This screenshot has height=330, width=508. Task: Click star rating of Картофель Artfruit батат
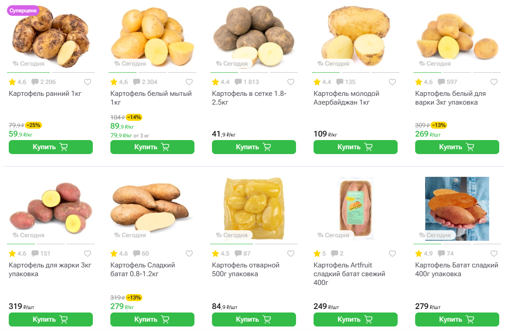(x=318, y=253)
